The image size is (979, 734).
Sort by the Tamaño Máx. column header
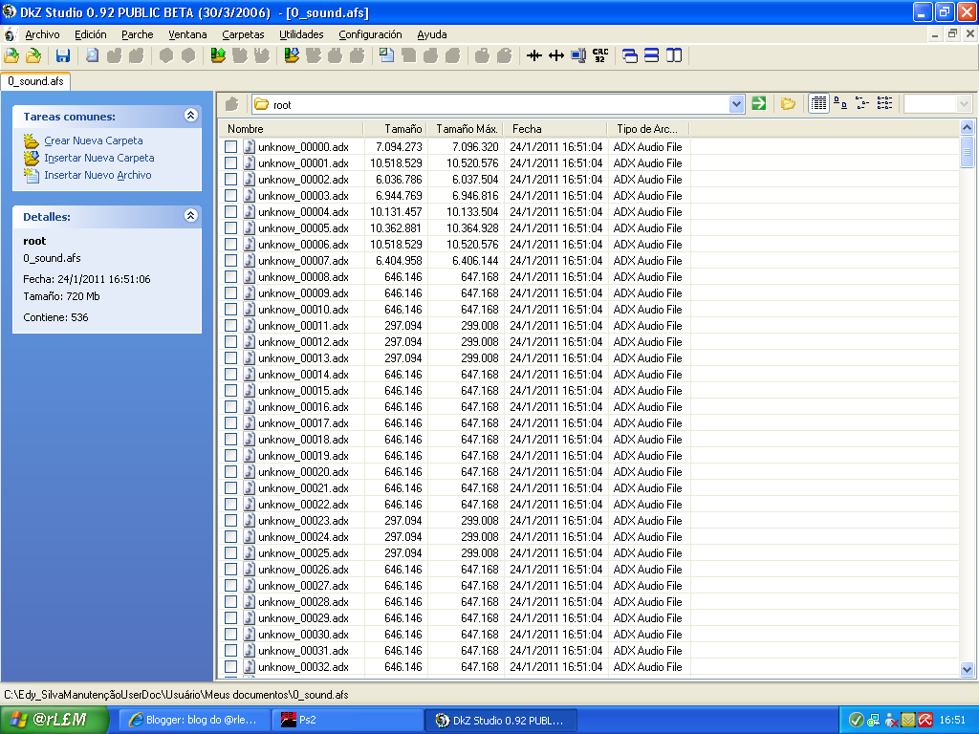464,129
